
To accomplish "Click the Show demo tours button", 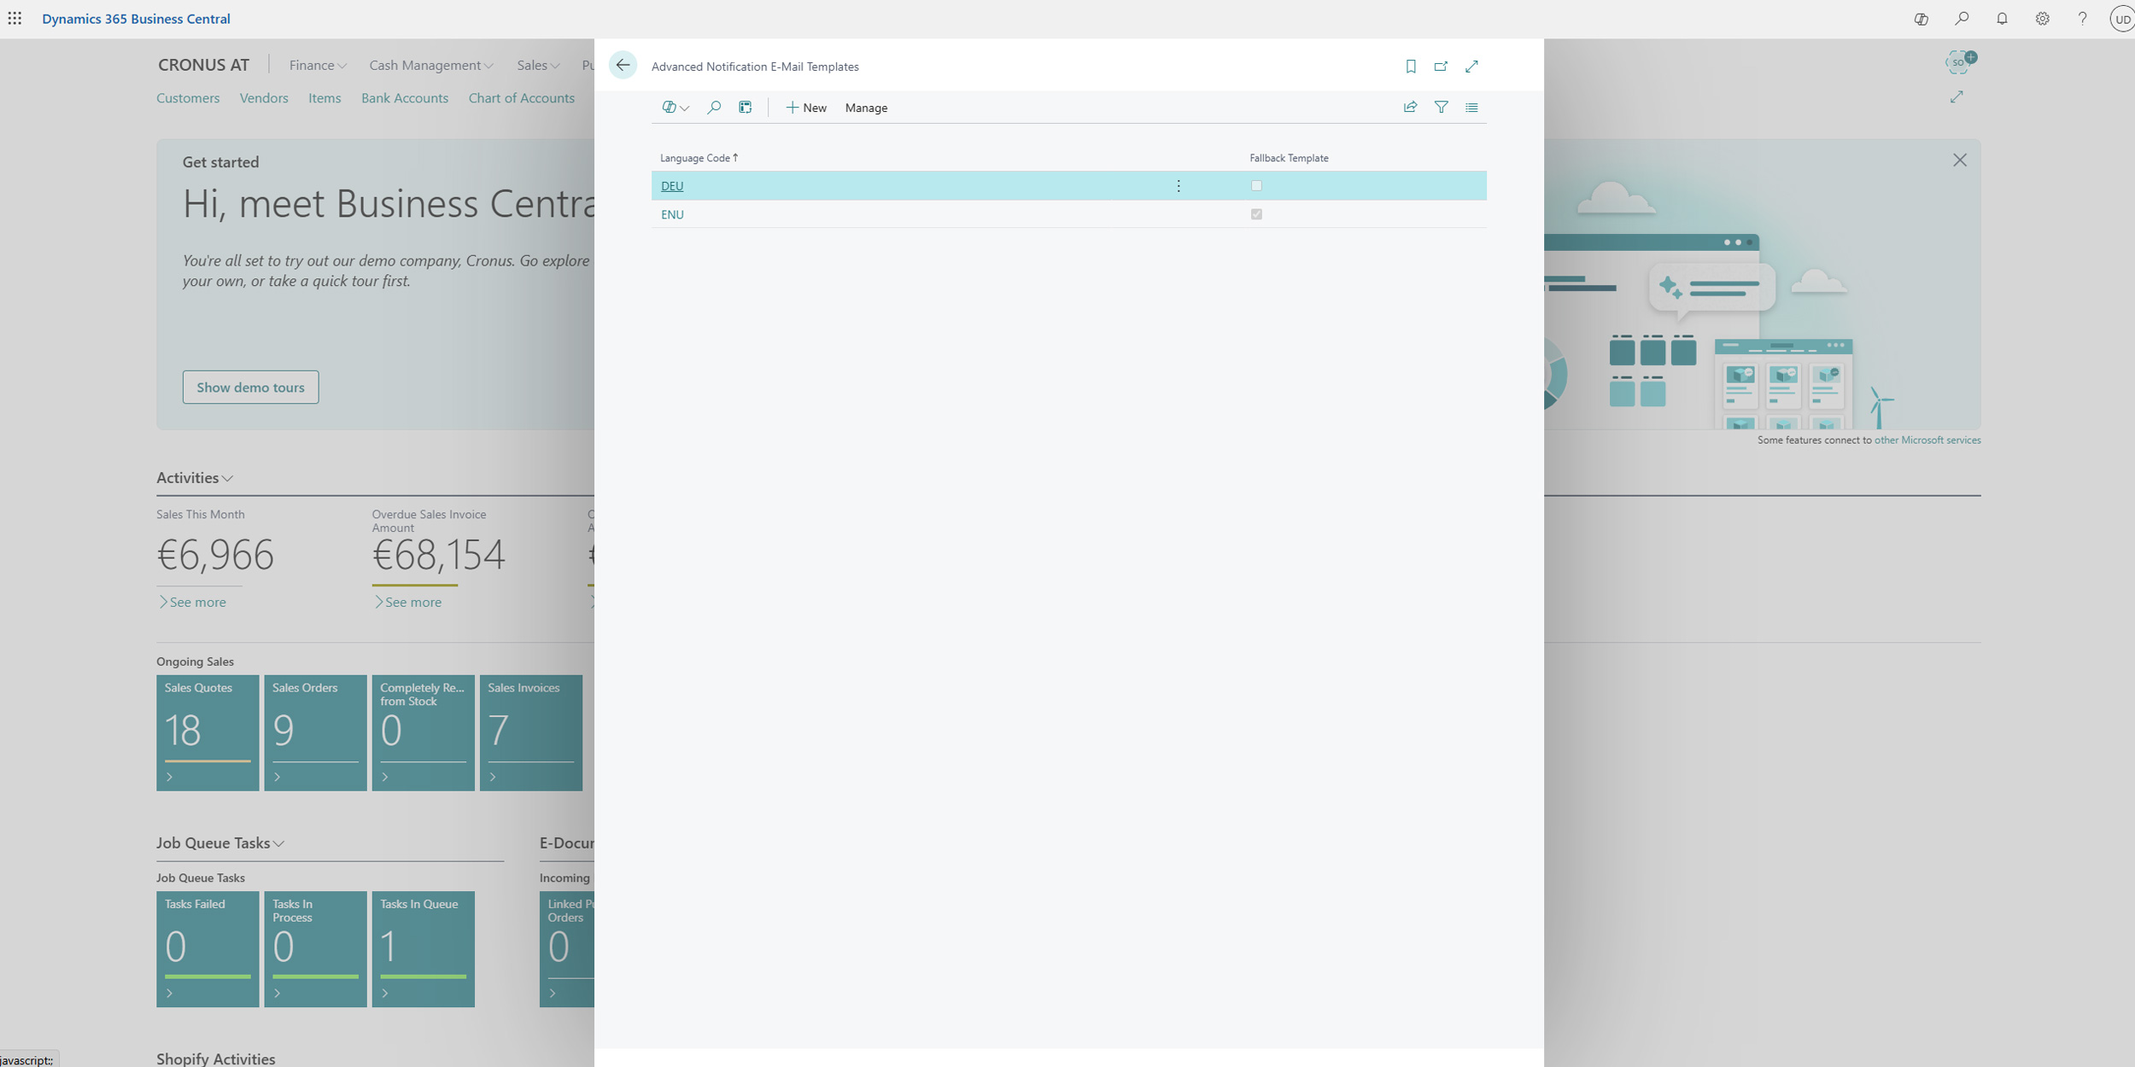I will 250,387.
